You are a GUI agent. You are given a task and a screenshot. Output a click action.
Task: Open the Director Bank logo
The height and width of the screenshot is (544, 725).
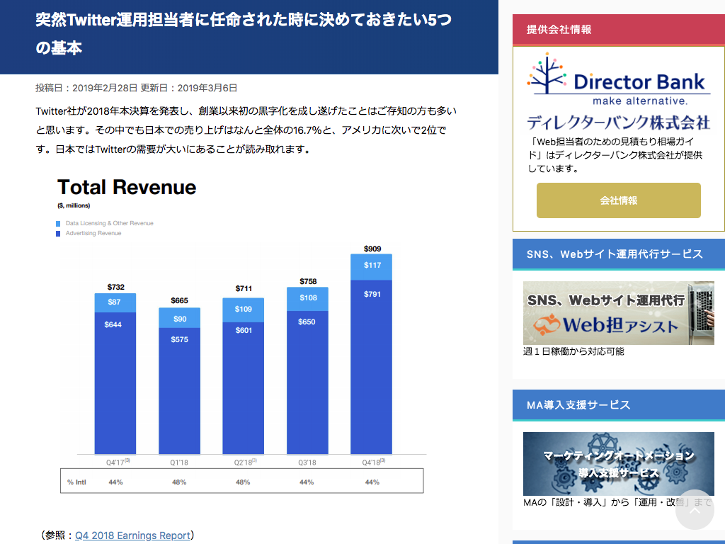pos(618,79)
